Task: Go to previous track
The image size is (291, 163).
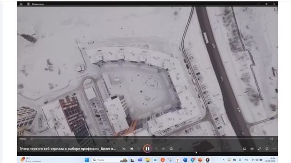Action: (x=131, y=149)
